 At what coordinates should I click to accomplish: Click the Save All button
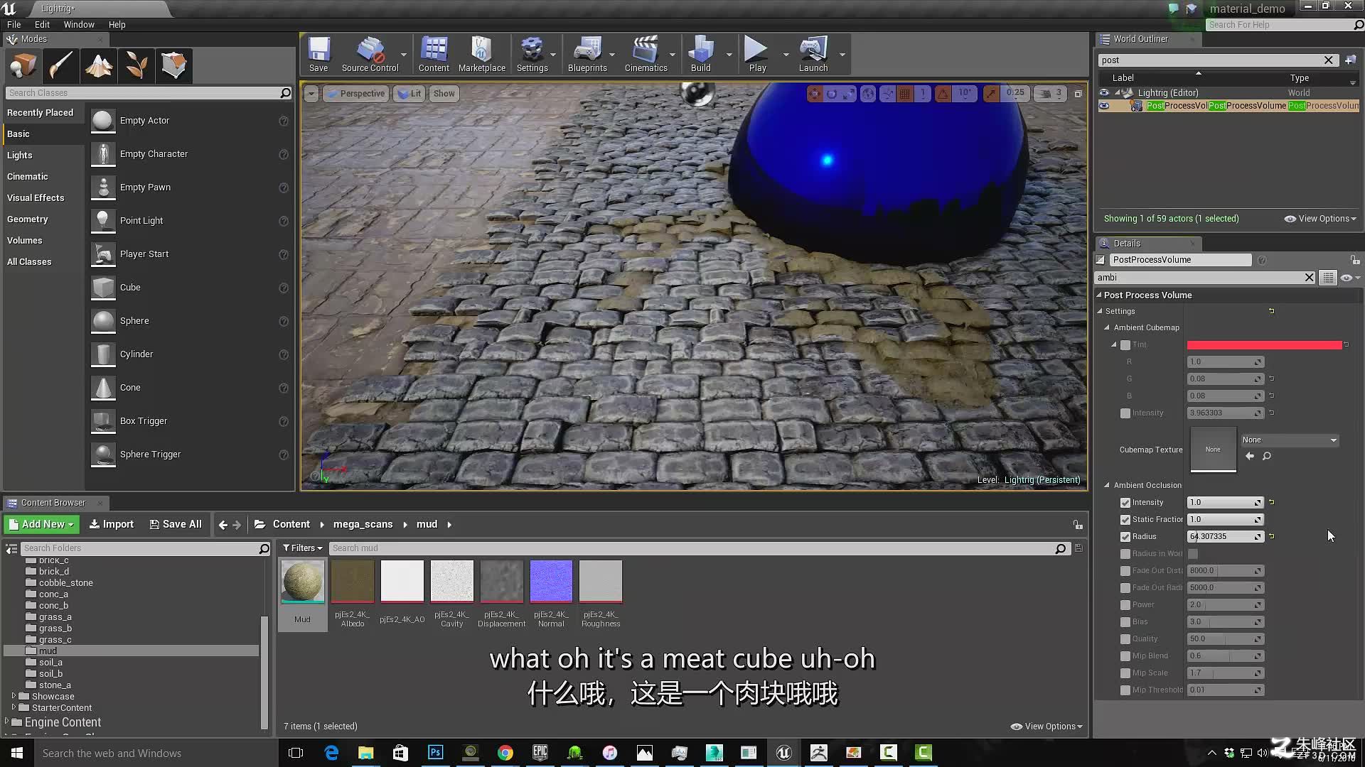[176, 524]
